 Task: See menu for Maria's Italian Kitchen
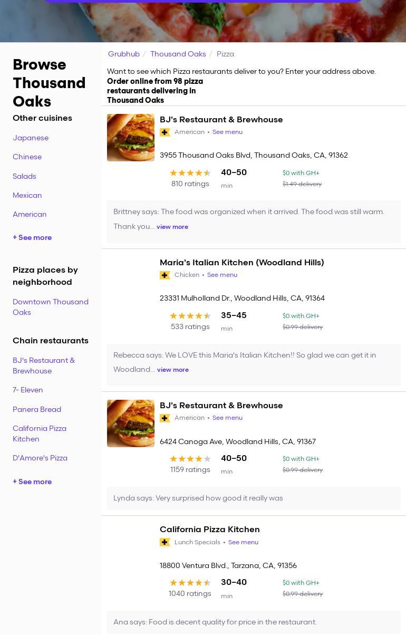coord(222,275)
